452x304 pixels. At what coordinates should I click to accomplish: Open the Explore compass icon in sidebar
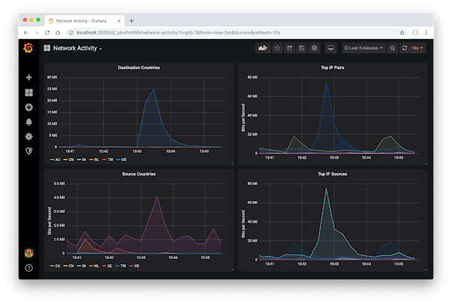pos(29,108)
